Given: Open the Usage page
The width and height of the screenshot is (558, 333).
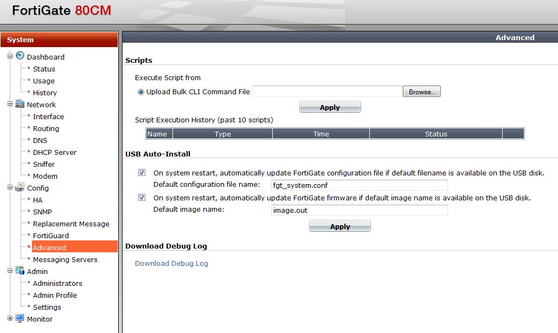Looking at the screenshot, I should tap(44, 81).
